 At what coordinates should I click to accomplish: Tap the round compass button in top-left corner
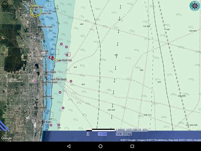(x=5, y=5)
